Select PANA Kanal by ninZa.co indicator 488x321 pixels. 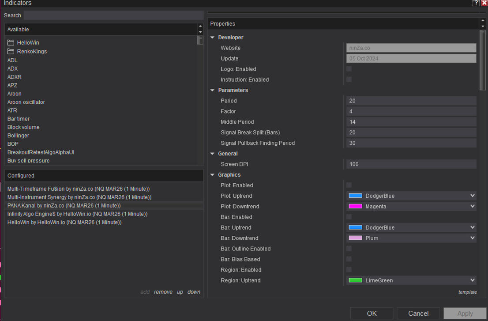coord(64,206)
